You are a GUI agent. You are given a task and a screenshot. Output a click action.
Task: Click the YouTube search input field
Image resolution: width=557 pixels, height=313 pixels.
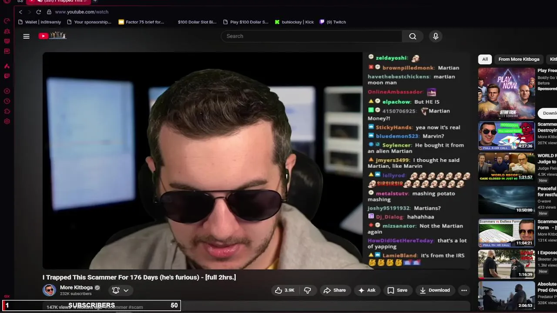311,36
